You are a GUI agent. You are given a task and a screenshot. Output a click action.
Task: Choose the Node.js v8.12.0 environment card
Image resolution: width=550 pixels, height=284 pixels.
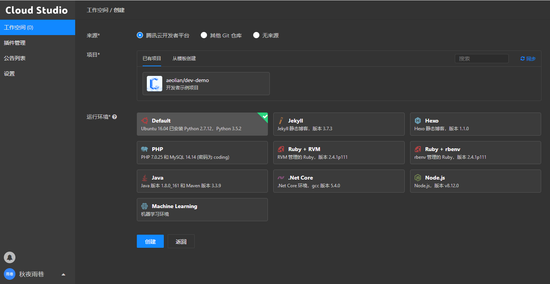coord(476,181)
